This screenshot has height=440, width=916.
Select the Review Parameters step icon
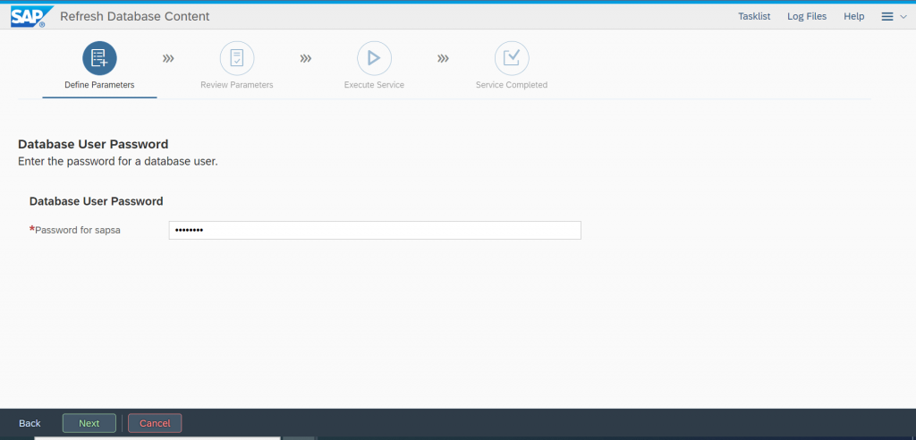coord(236,58)
